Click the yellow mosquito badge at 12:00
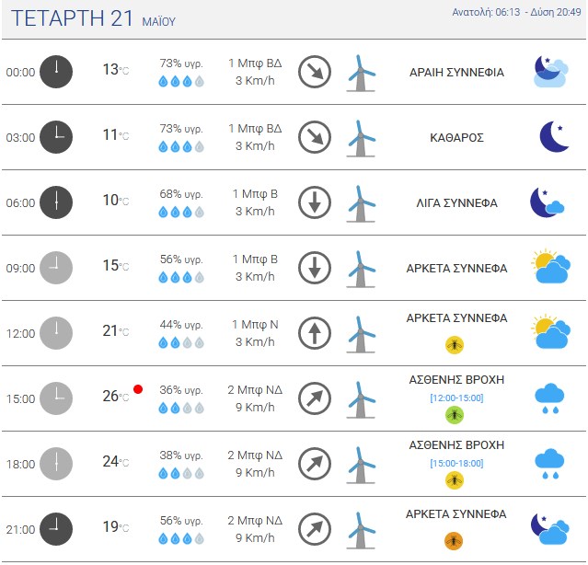Screen dimensions: 588x565 click(x=455, y=345)
